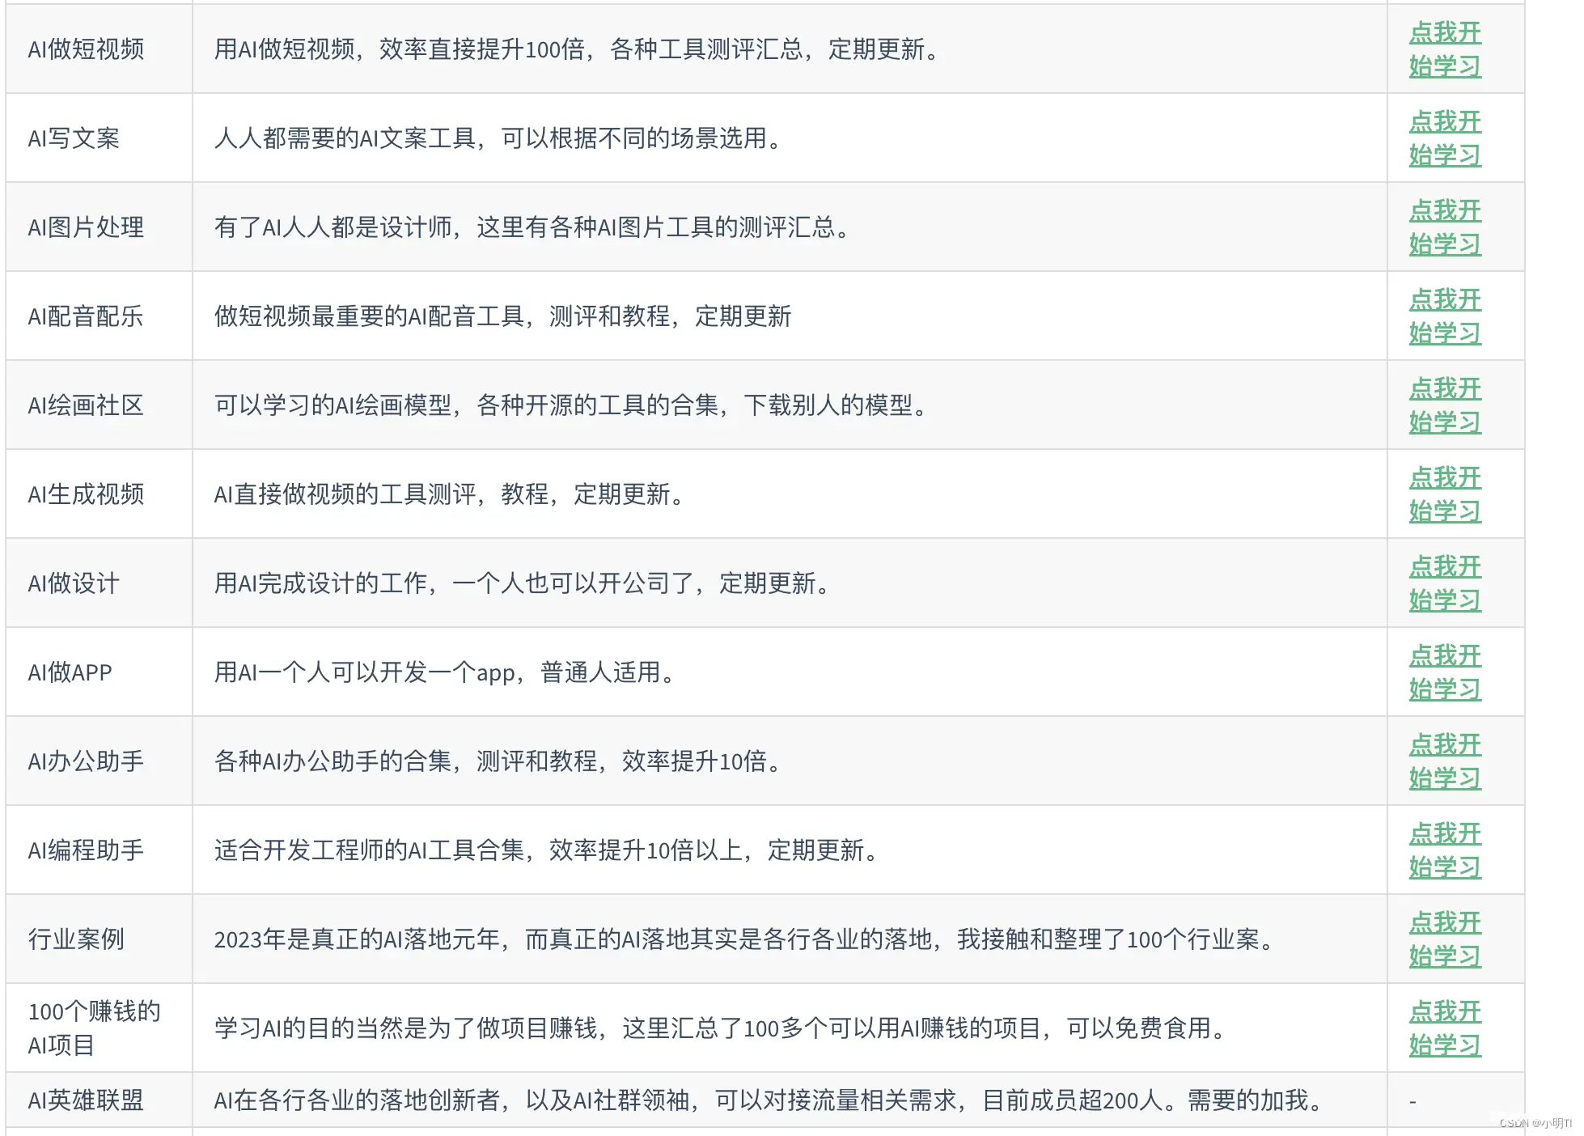Click the description 学习AI的目的当然是为了做项目赚钱
Screen dimensions: 1584x1136
(x=722, y=1028)
